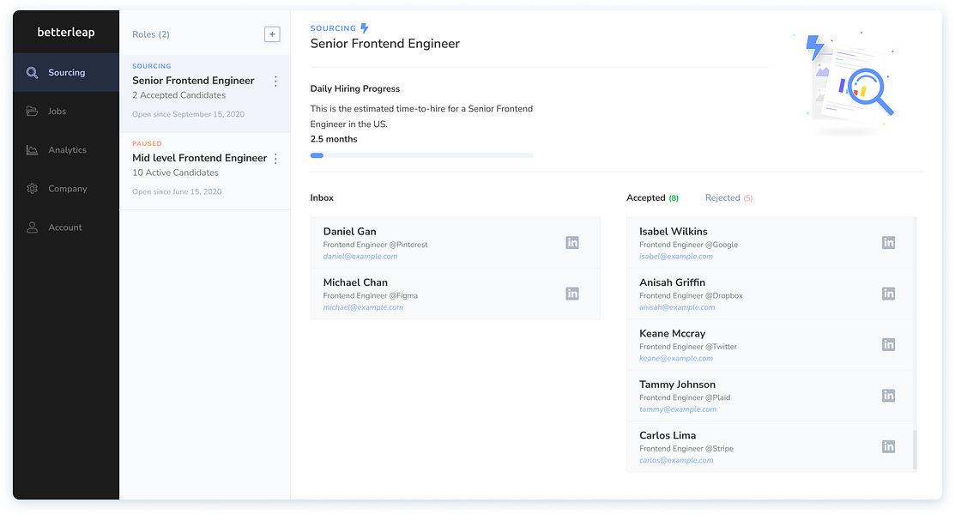Click the betterleap logo
The width and height of the screenshot is (955, 515).
[x=66, y=32]
